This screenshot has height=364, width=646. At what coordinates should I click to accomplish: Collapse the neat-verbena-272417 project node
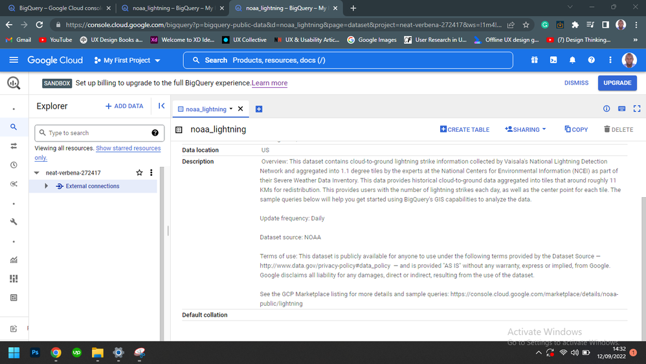[37, 173]
